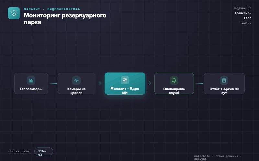Select the Тепловизоры card label
Viewport: 259px width, 161px height.
(31, 89)
